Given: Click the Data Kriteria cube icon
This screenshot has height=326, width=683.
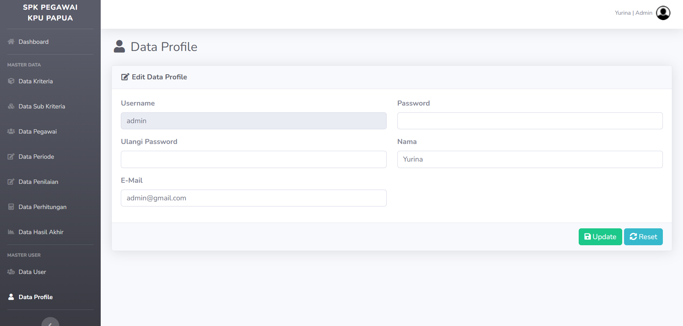Looking at the screenshot, I should pyautogui.click(x=11, y=81).
